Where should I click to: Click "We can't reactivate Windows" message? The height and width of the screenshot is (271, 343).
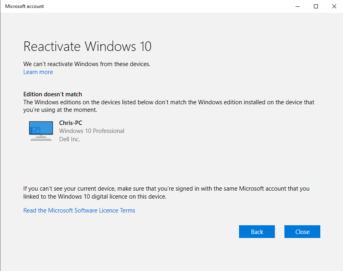[87, 64]
